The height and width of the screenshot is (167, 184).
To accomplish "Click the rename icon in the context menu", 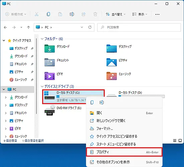I will click(102, 102).
